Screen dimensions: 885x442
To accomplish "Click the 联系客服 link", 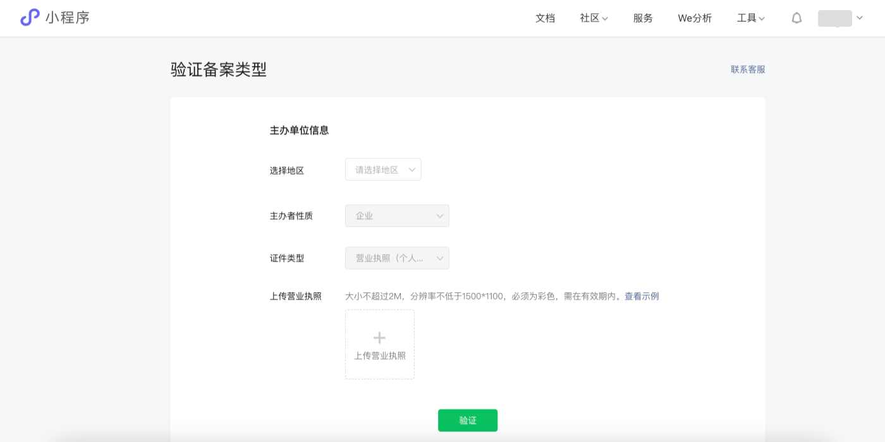I will [747, 69].
